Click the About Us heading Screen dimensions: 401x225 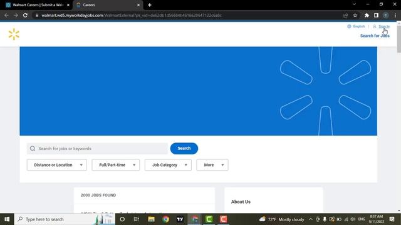tap(241, 202)
